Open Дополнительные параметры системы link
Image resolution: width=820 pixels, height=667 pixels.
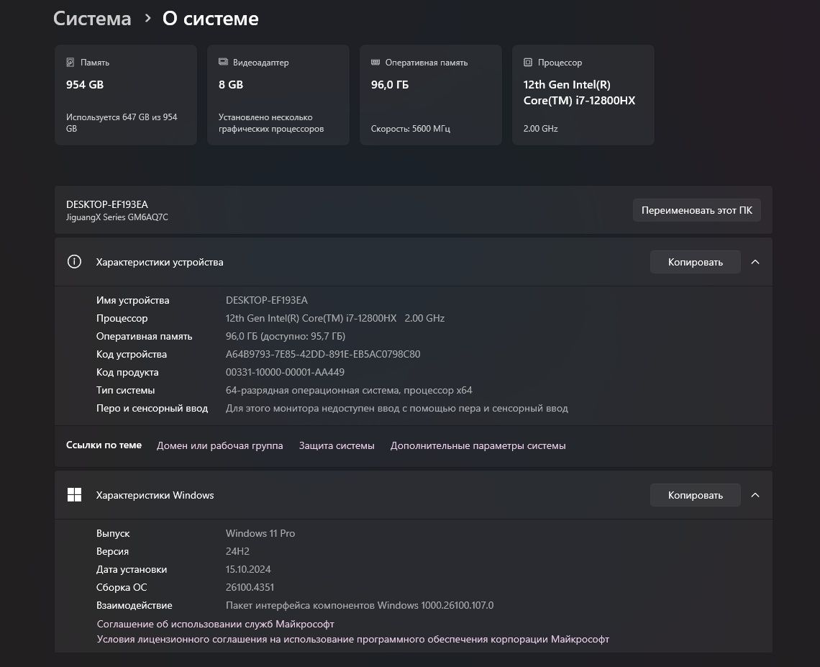(x=478, y=445)
